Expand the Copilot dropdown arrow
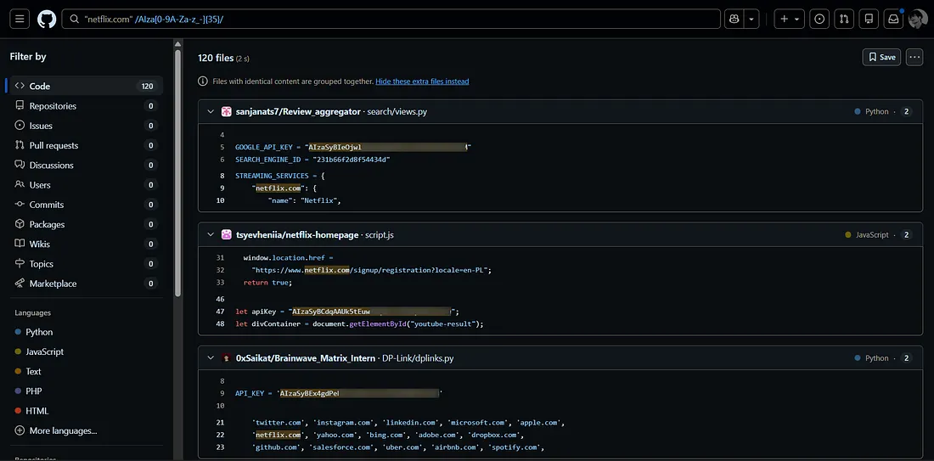 coord(751,19)
